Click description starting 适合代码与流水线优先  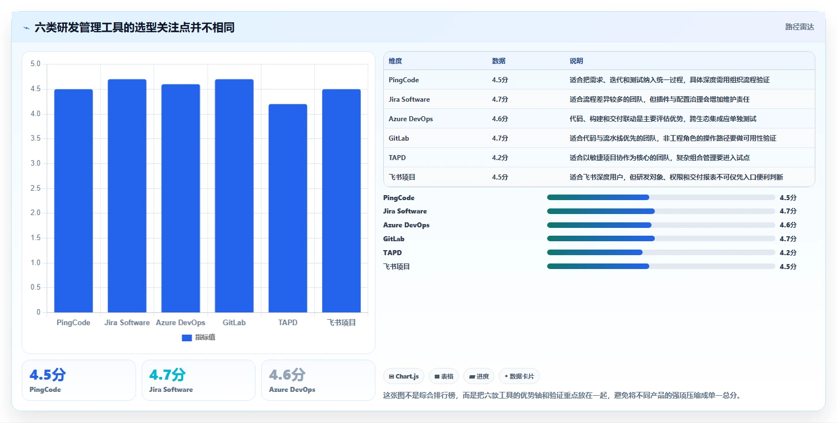pyautogui.click(x=673, y=138)
